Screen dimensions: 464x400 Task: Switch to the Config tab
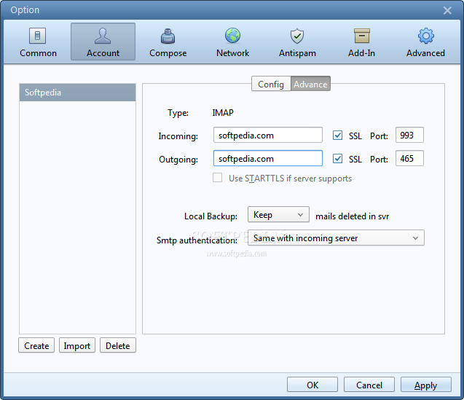click(x=271, y=84)
